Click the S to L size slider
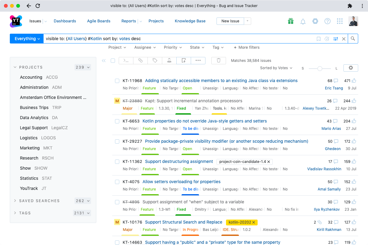 pyautogui.click(x=320, y=68)
